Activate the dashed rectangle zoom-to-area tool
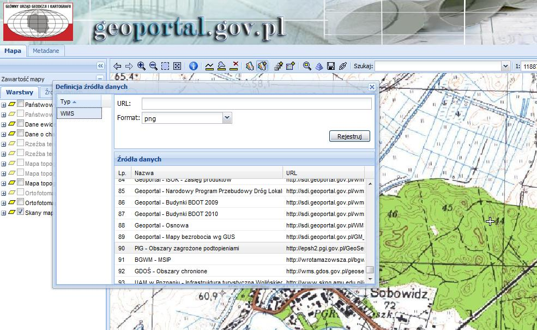The height and width of the screenshot is (330, 537). click(x=165, y=66)
